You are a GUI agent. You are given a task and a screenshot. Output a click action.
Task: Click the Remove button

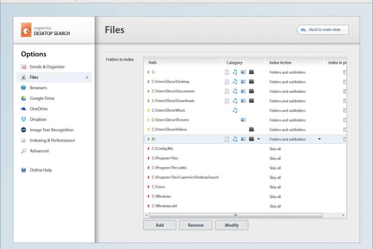pyautogui.click(x=196, y=225)
